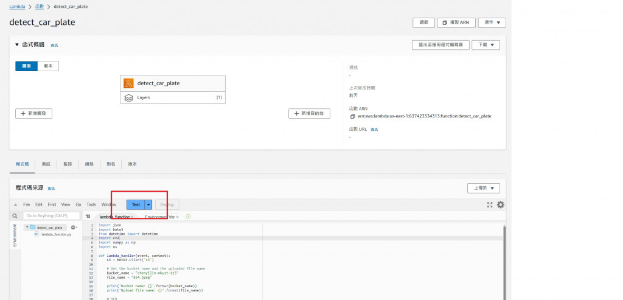Click the 資訊 link beside 函數 URL
This screenshot has height=300, width=623.
pyautogui.click(x=374, y=130)
